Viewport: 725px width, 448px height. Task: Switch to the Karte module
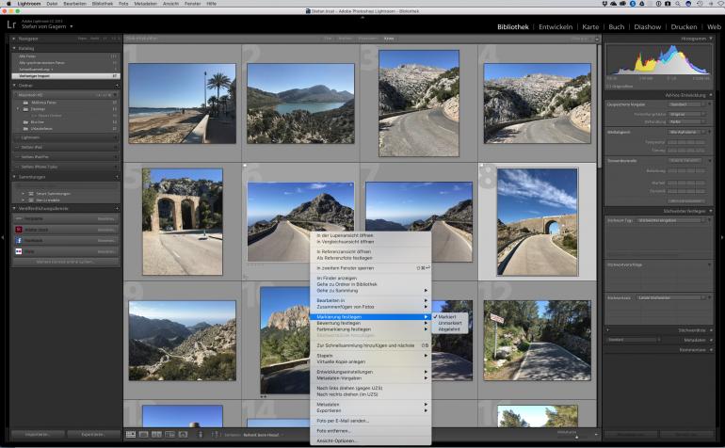[590, 26]
